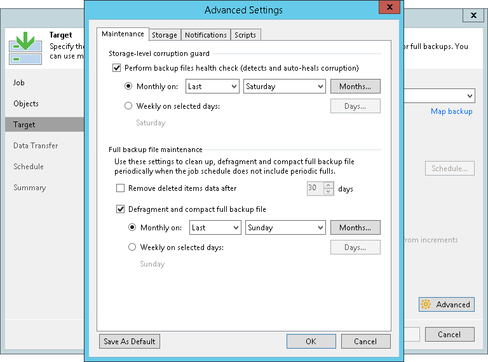The width and height of the screenshot is (488, 362).
Task: Switch to the Storage tab
Action: coord(165,35)
